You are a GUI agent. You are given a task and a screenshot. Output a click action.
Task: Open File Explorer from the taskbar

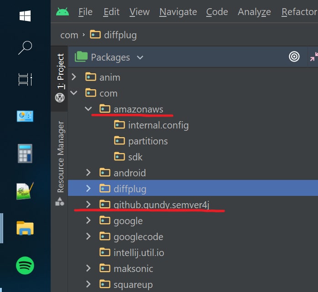pos(25,228)
